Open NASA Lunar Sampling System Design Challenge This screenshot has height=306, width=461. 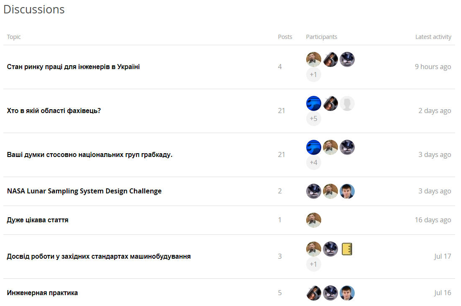tap(84, 191)
